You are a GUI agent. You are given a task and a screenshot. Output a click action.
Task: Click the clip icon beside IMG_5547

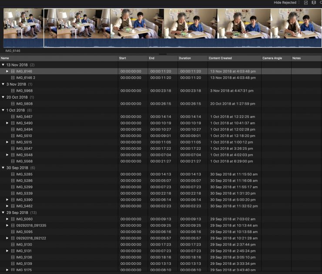13,149
